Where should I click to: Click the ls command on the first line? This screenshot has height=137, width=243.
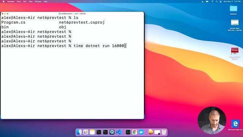tap(76, 18)
